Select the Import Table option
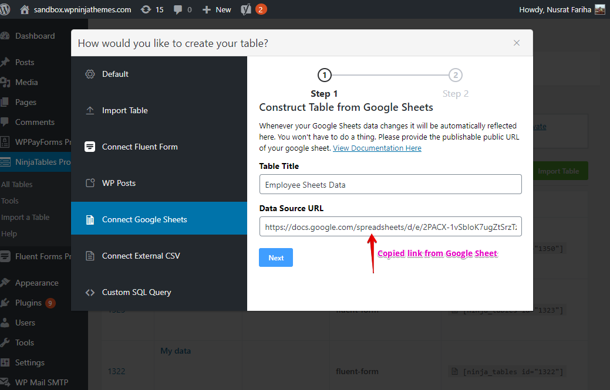 [x=159, y=110]
